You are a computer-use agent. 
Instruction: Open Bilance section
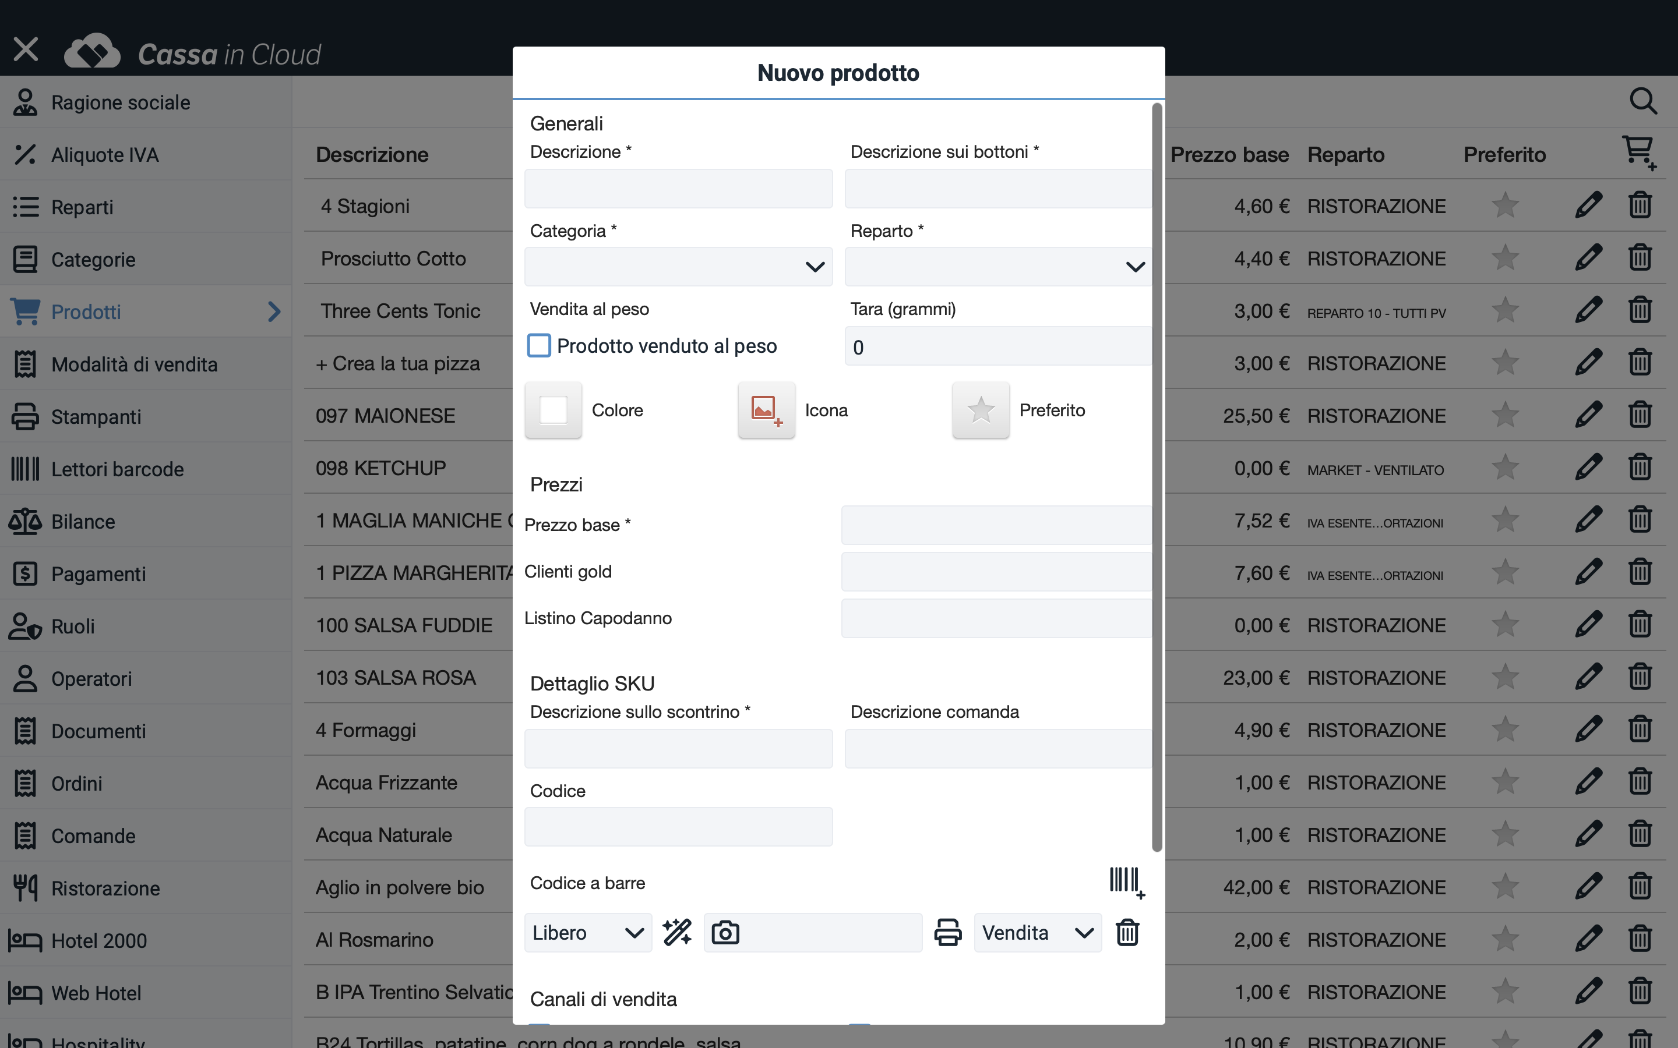click(x=146, y=521)
